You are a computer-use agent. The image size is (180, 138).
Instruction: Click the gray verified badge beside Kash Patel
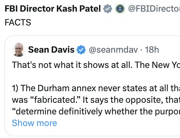point(108,9)
